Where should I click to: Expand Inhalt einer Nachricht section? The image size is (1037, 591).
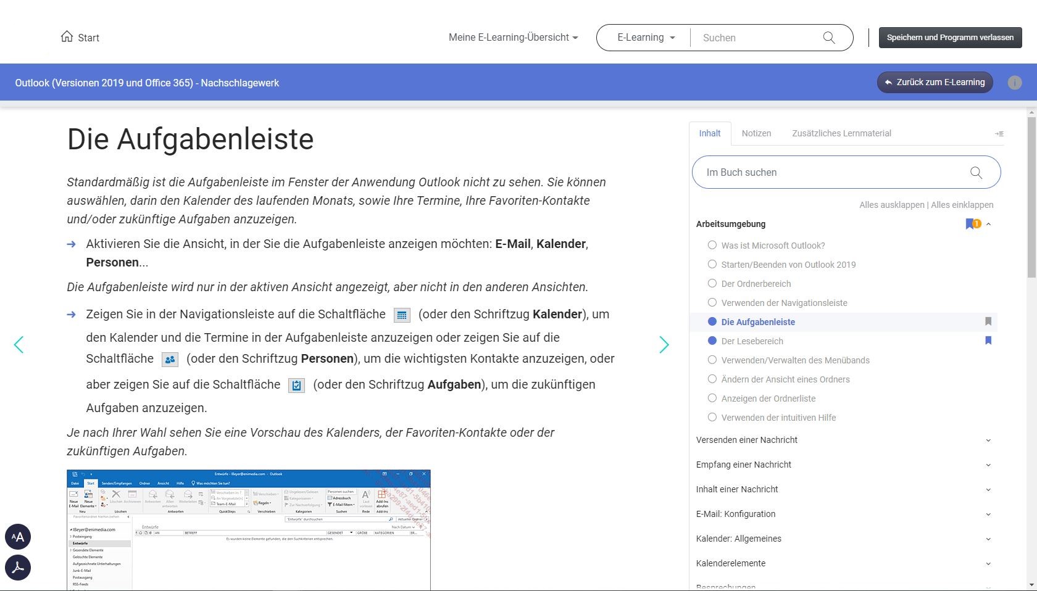coord(988,490)
